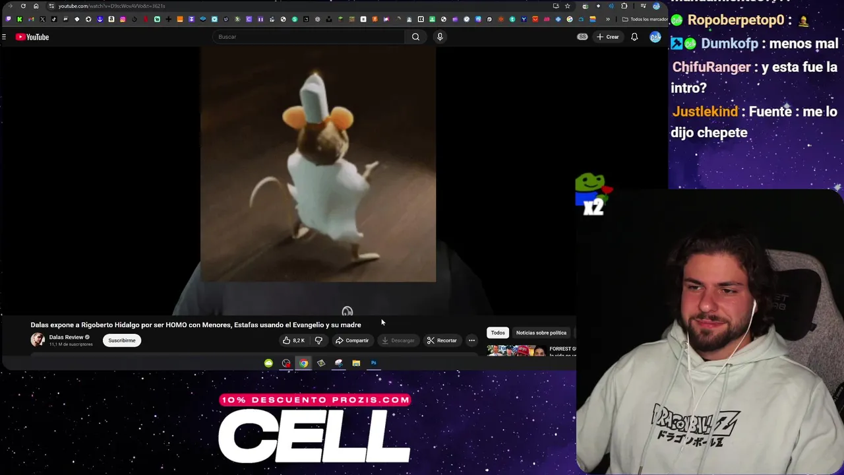Open the FORREST recommended video thumbnail
Viewport: 844px width, 475px height.
click(x=516, y=350)
